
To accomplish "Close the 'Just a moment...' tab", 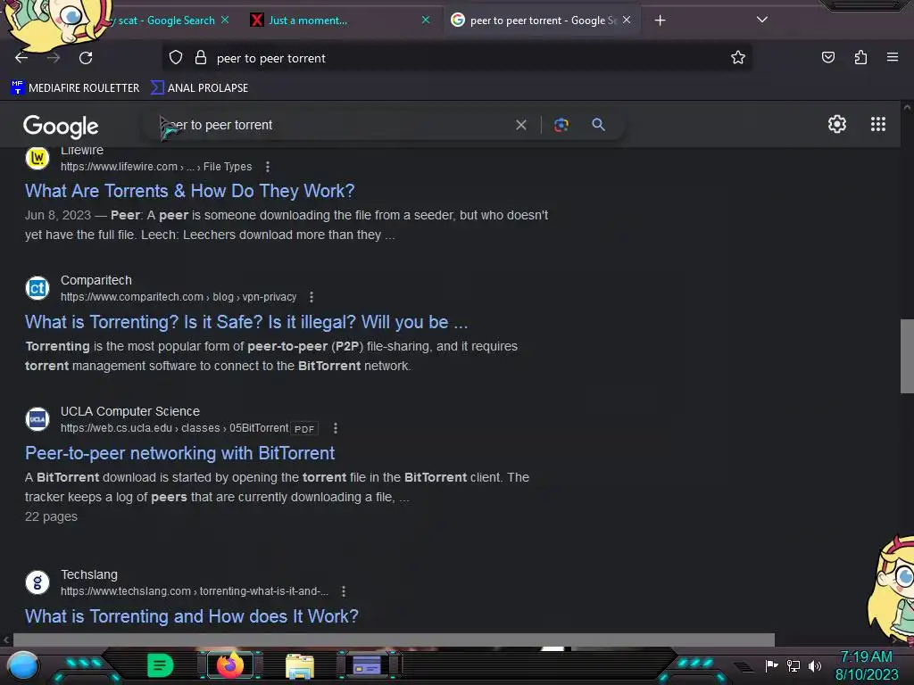I will 426,20.
